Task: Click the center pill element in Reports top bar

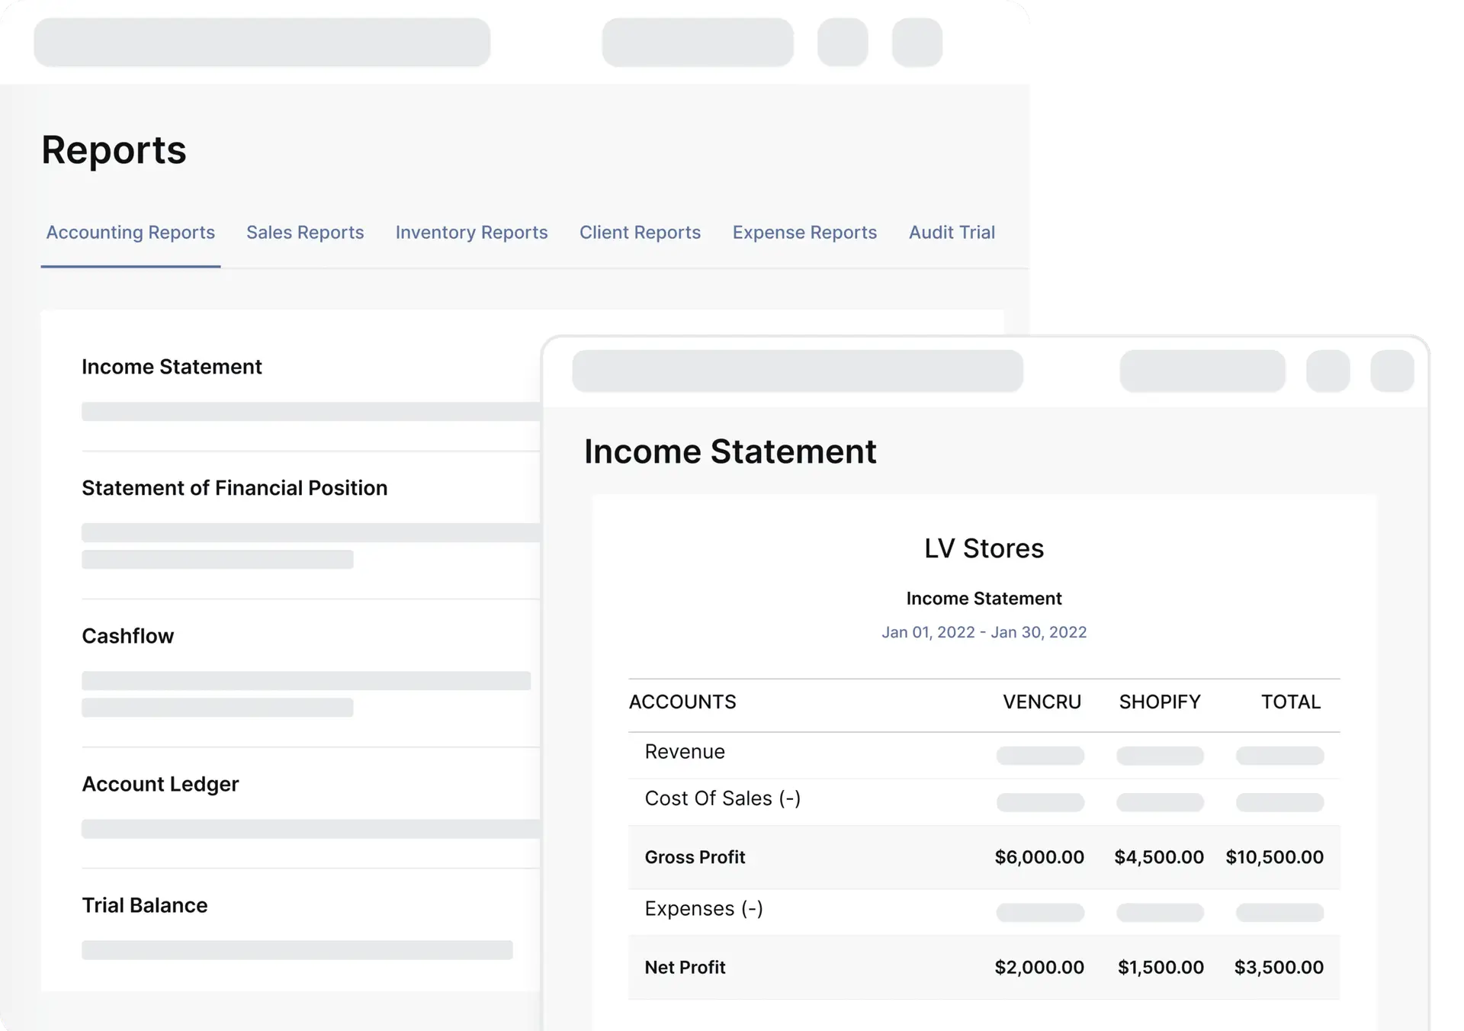Action: [x=698, y=42]
